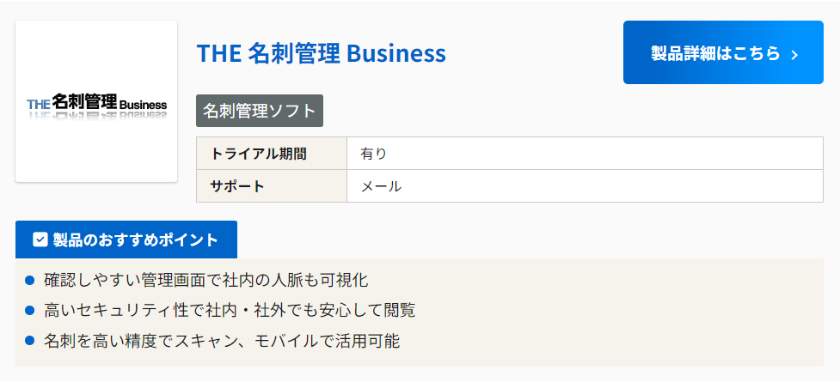Click the メール support value cell

(x=381, y=186)
